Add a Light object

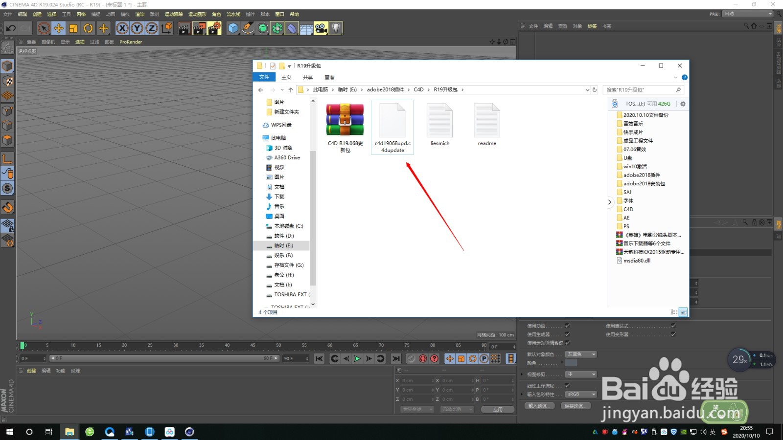336,28
